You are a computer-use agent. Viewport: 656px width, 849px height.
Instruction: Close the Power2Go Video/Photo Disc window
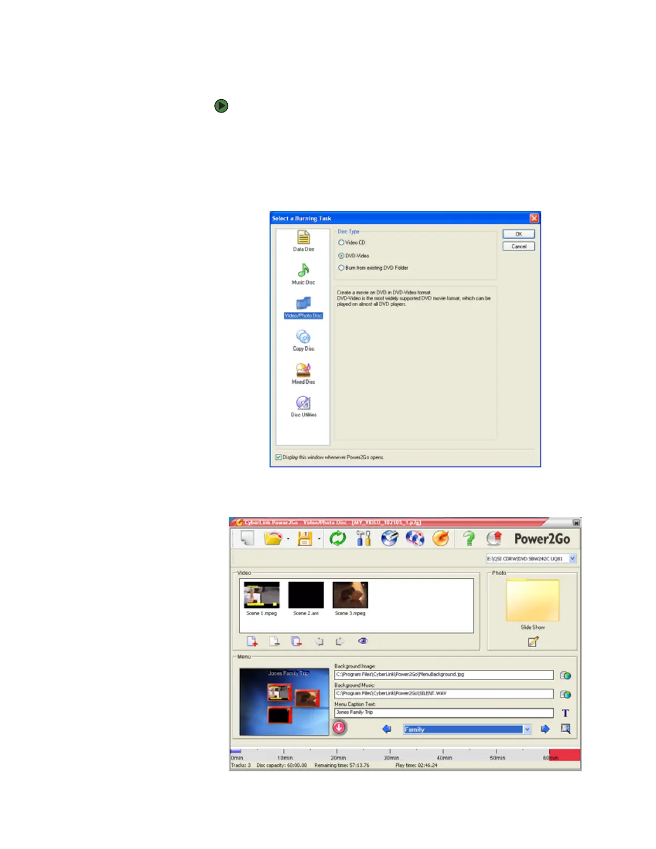pyautogui.click(x=576, y=523)
